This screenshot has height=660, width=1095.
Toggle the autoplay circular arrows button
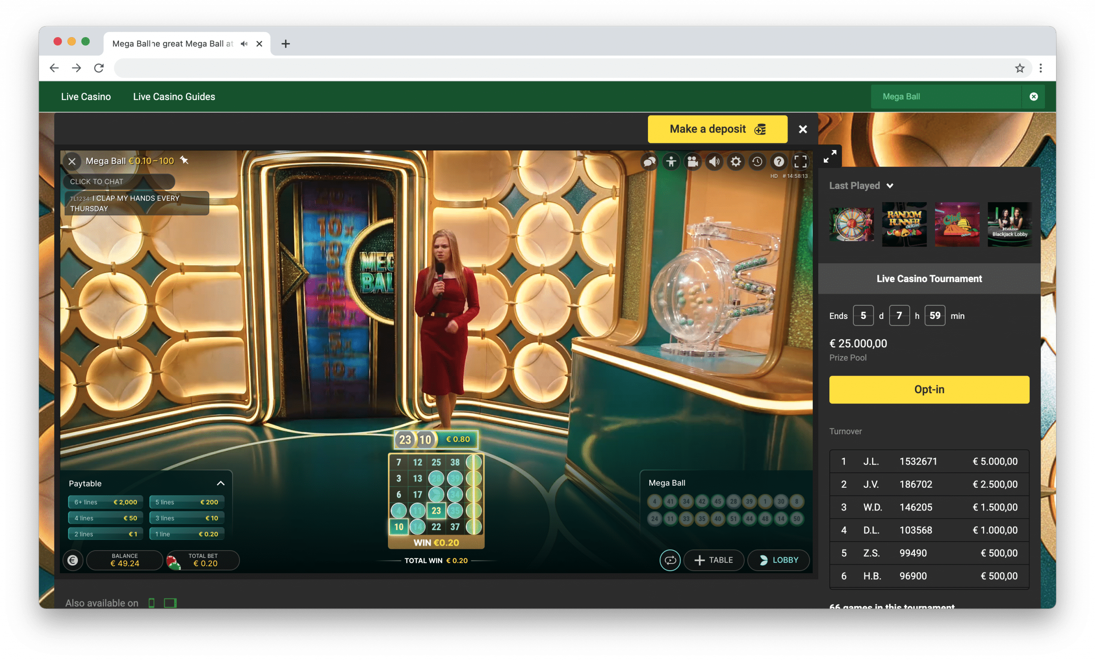(670, 560)
